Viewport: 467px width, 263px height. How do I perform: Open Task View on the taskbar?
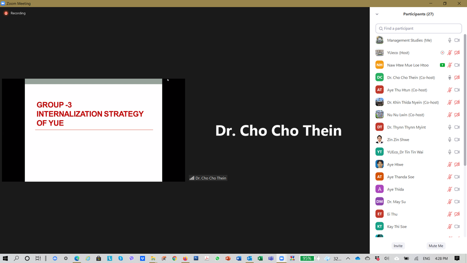(x=38, y=259)
